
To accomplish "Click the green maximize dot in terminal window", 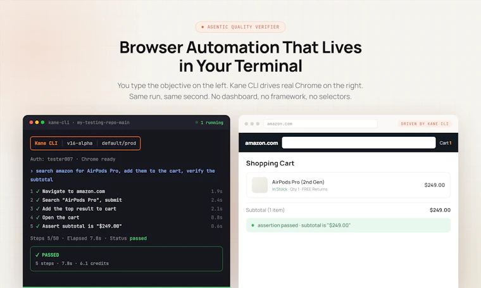I will [x=42, y=122].
